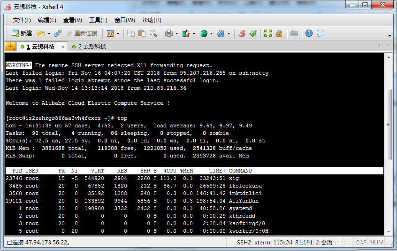The height and width of the screenshot is (251, 397).
Task: Click the add new tab plus button
Action: [x=10, y=47]
